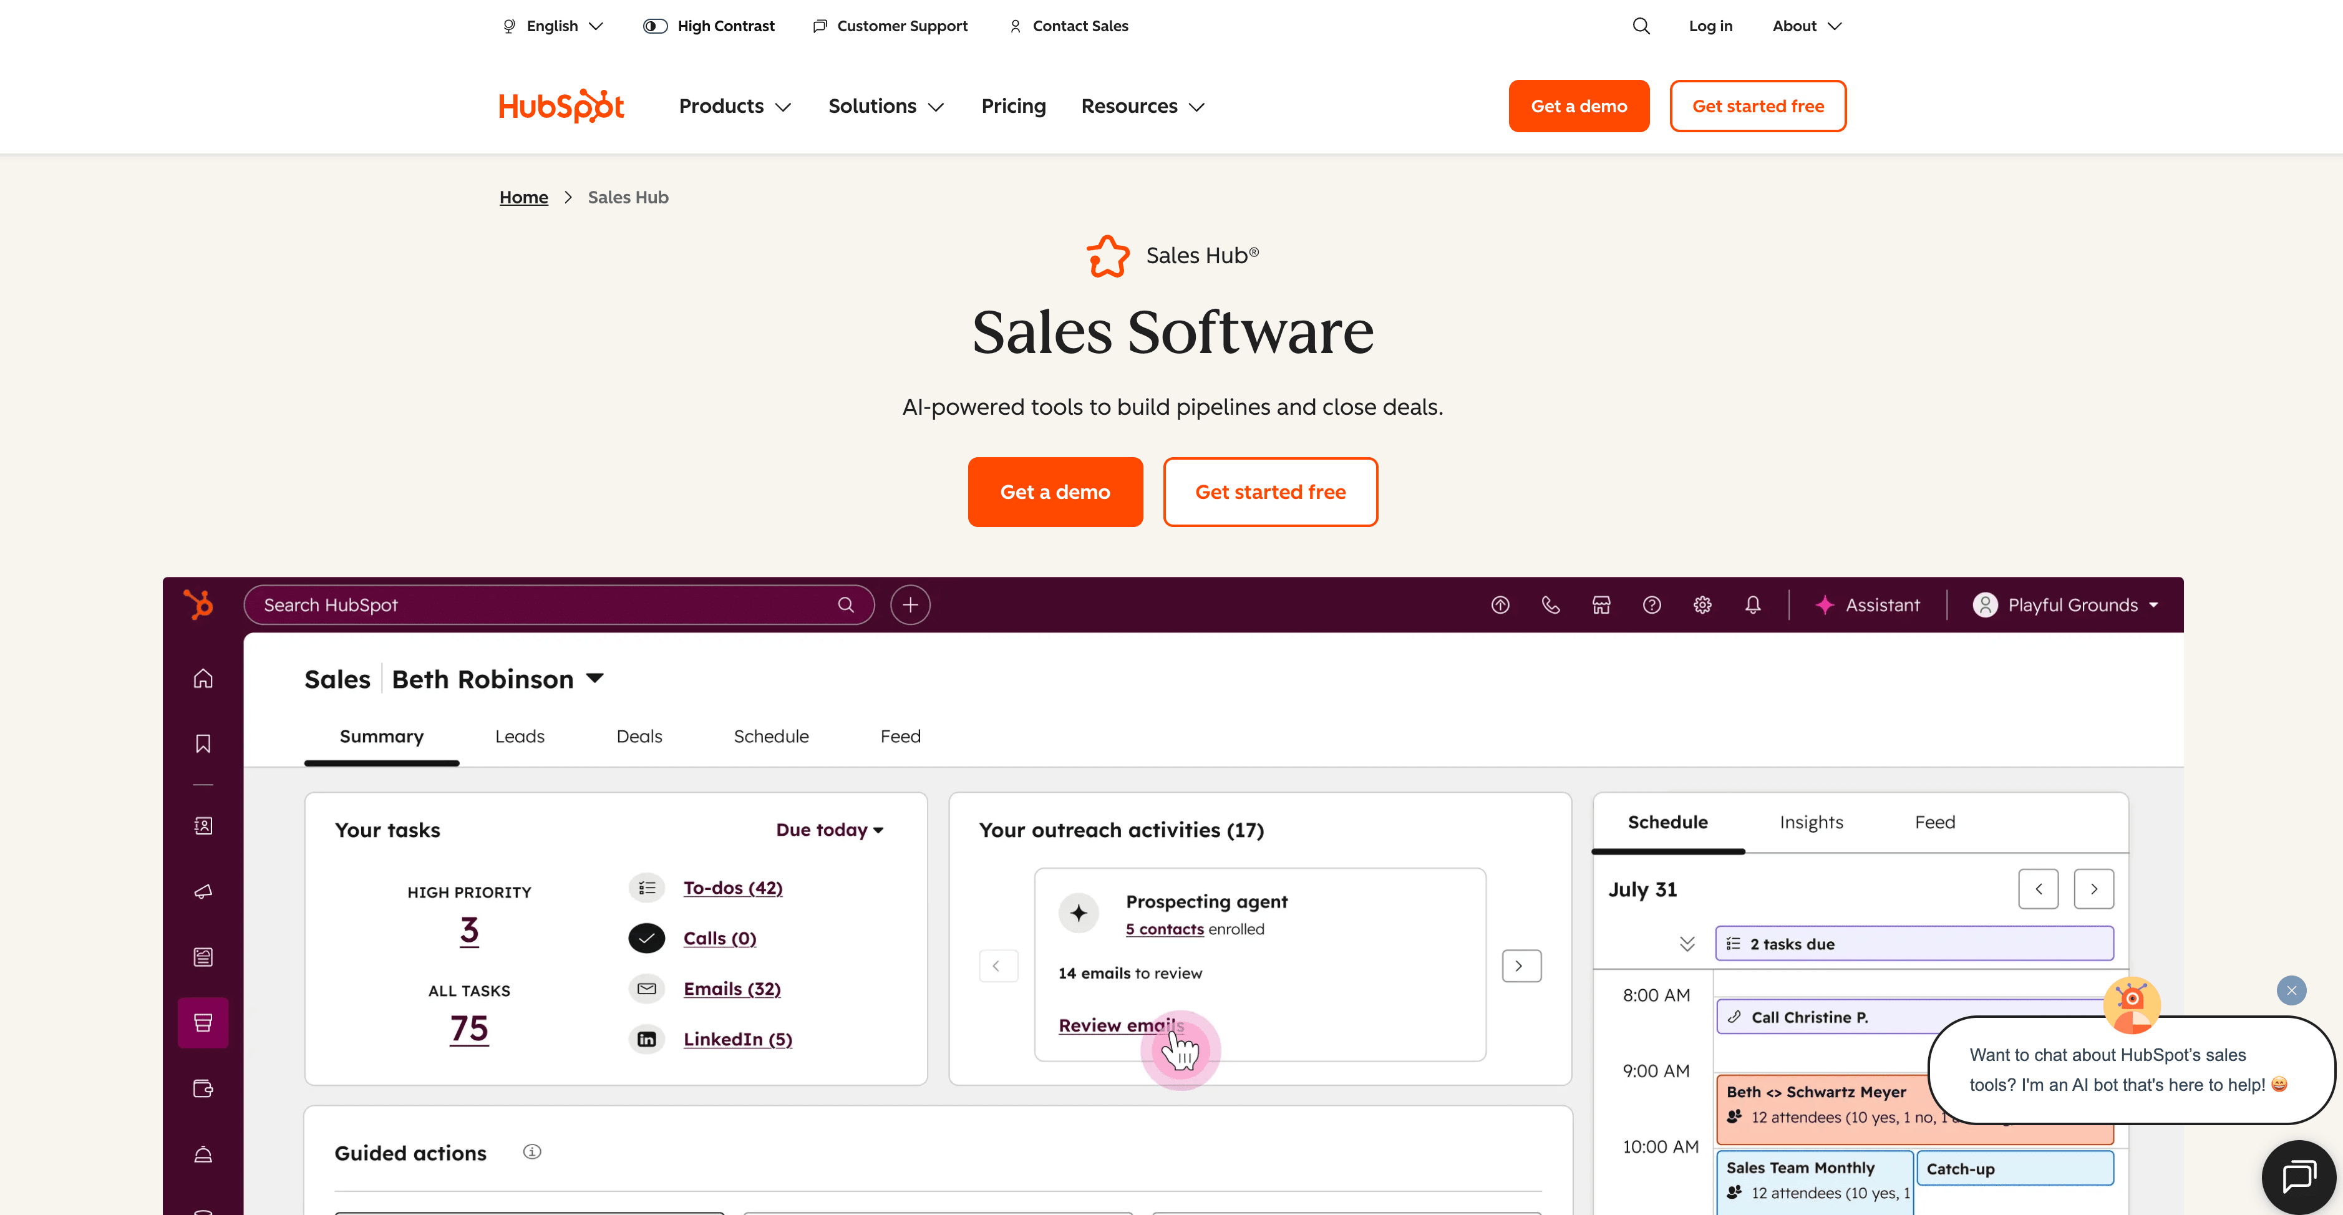Open the Beth Robinson user dropdown

point(498,679)
